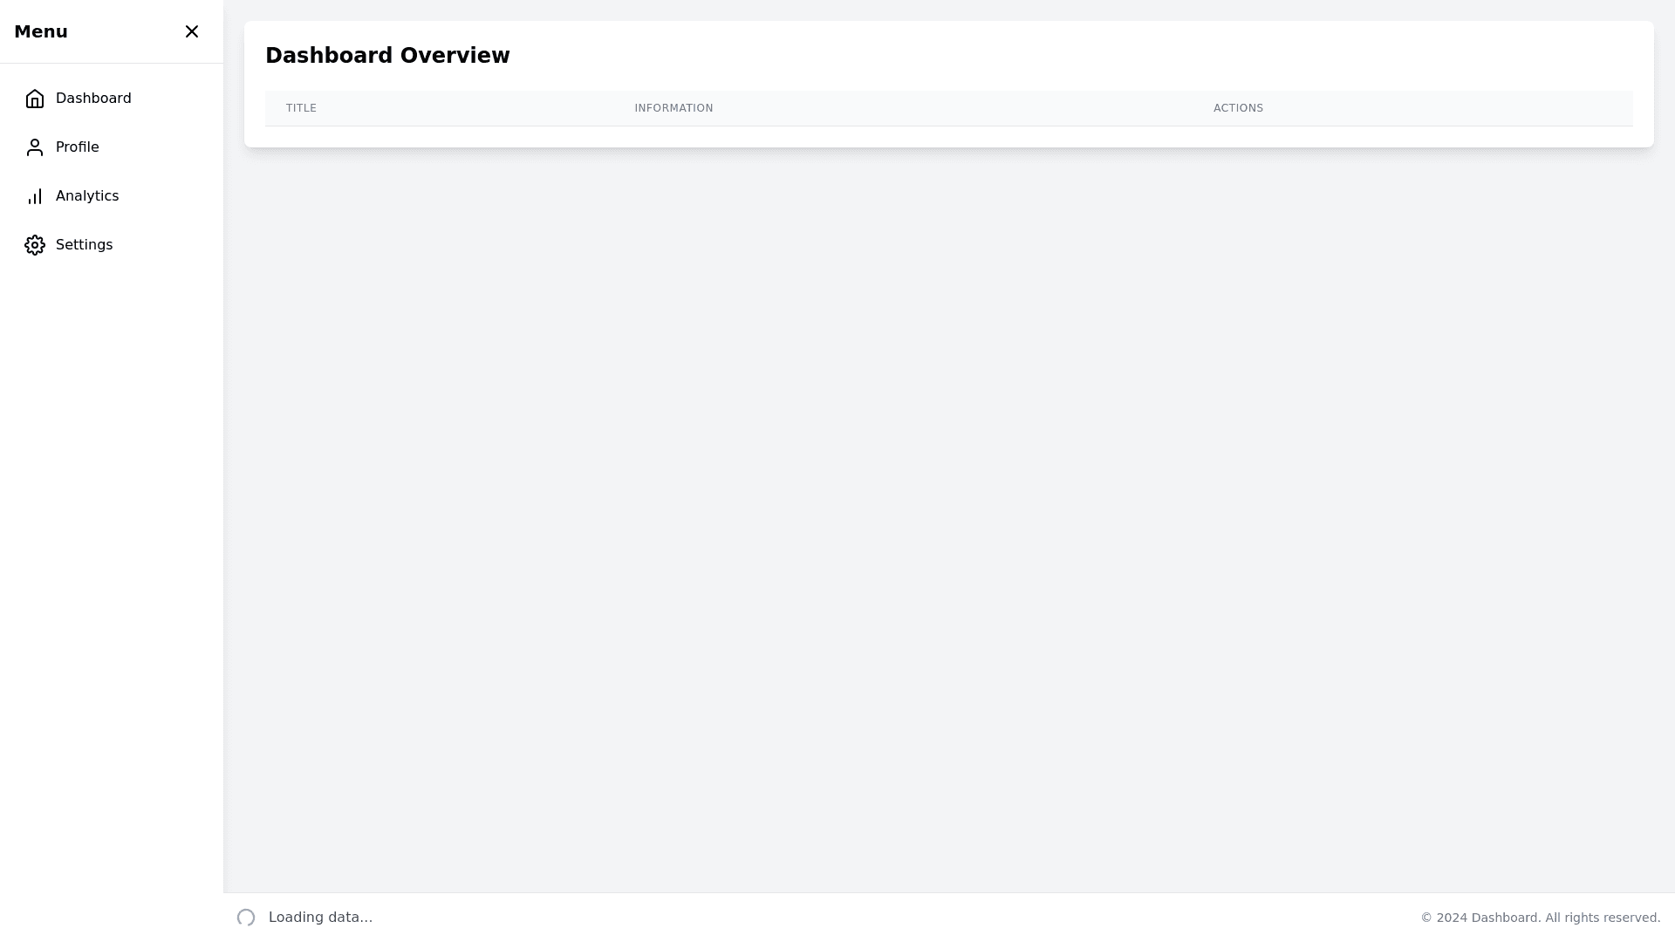Click the Menu sidebar title

point(41,32)
